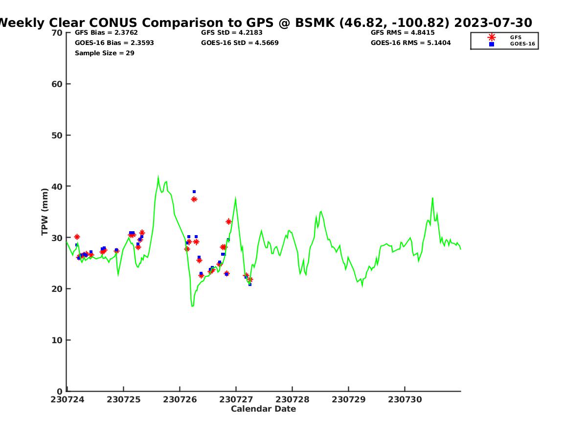Select the Sample Size = 29 label

pos(104,53)
